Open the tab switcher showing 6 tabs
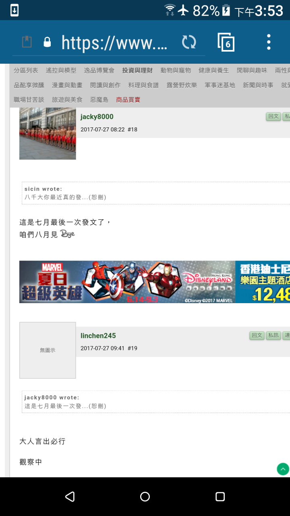This screenshot has height=516, width=290. pos(226,42)
